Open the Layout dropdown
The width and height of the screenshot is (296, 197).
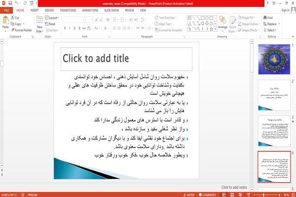point(52,18)
